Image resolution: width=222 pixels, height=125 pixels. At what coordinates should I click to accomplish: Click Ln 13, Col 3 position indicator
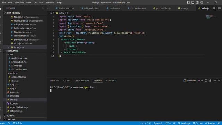point(146,123)
